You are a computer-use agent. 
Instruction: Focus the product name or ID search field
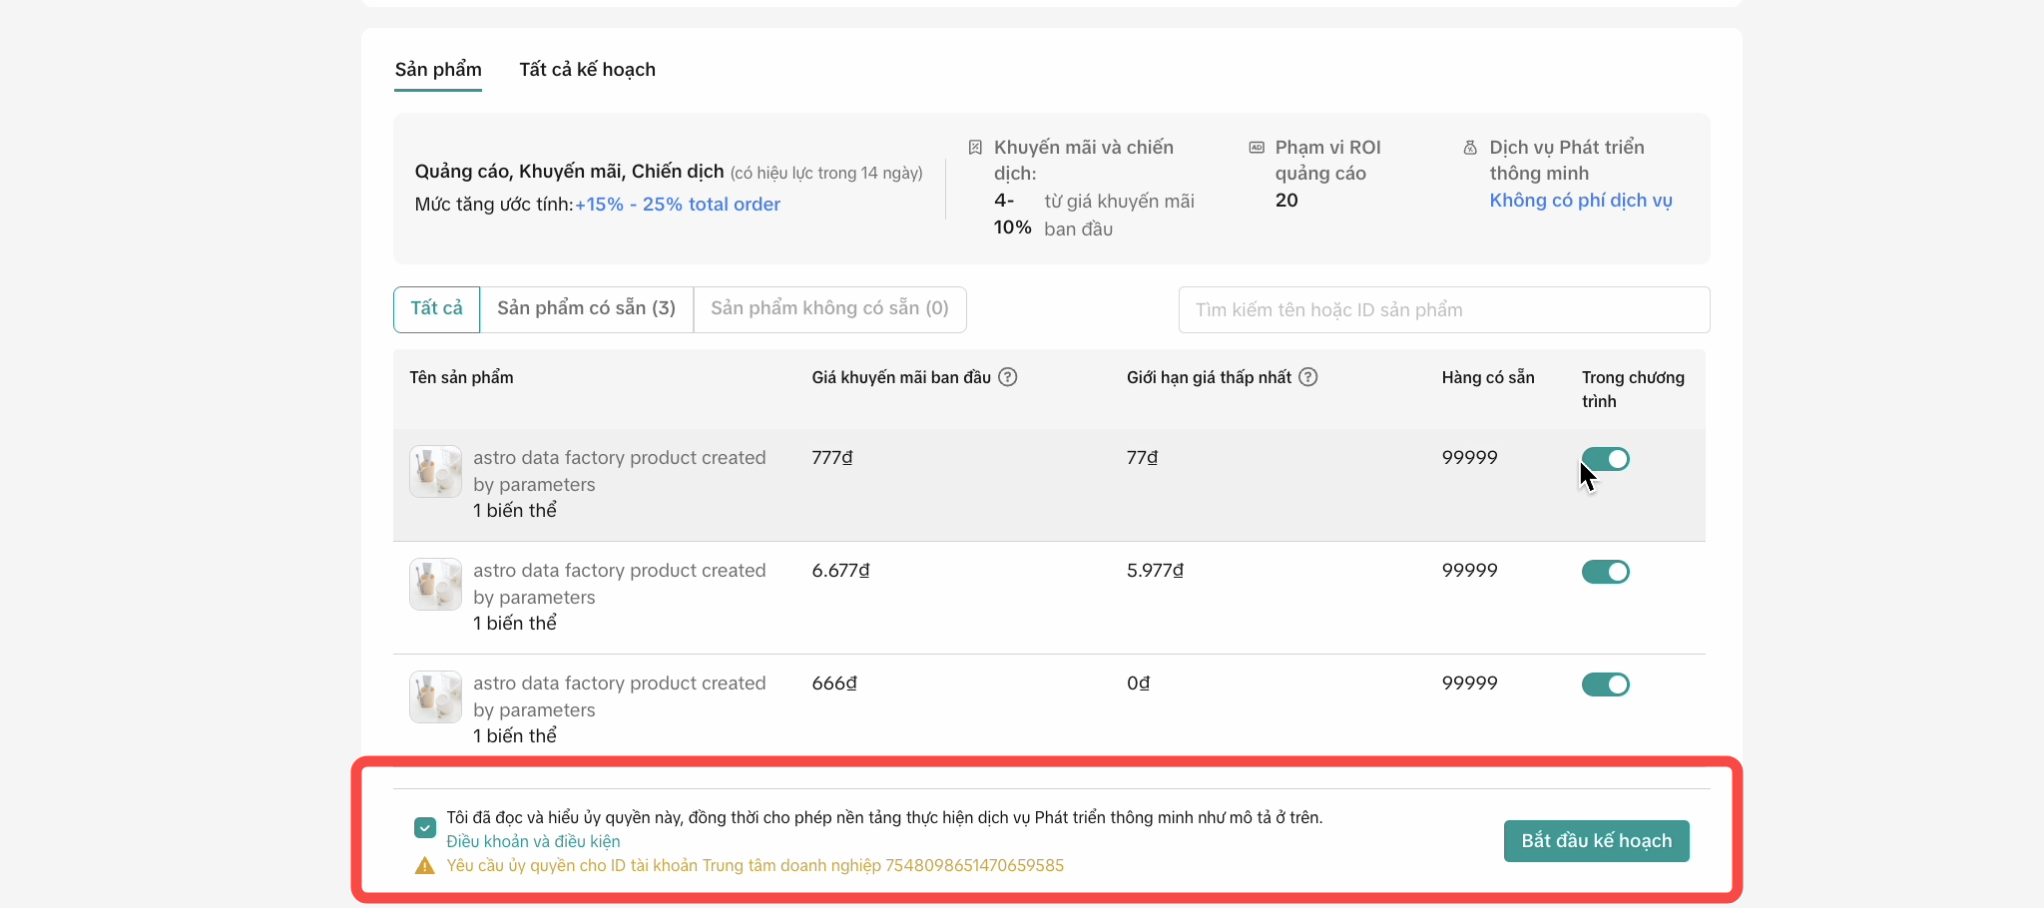[1443, 310]
